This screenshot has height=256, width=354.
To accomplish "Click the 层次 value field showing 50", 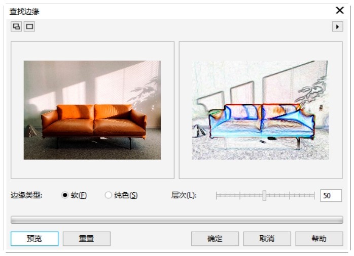I will [x=331, y=195].
